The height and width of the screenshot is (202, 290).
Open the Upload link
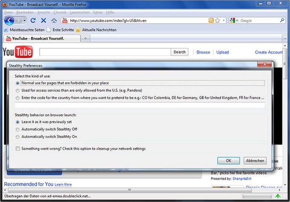pyautogui.click(x=223, y=52)
